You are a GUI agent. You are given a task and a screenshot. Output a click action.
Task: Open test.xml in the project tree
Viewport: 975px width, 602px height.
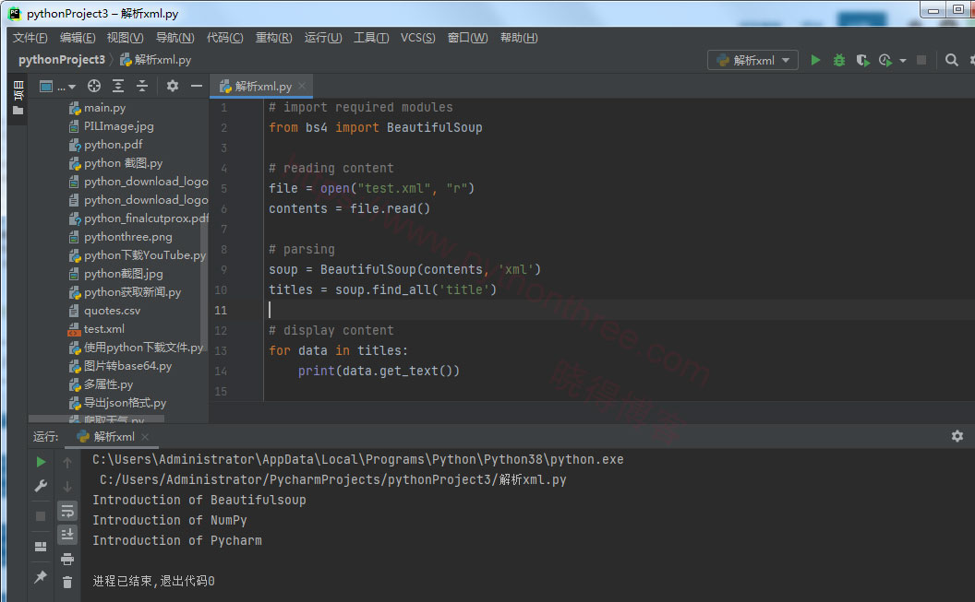103,329
